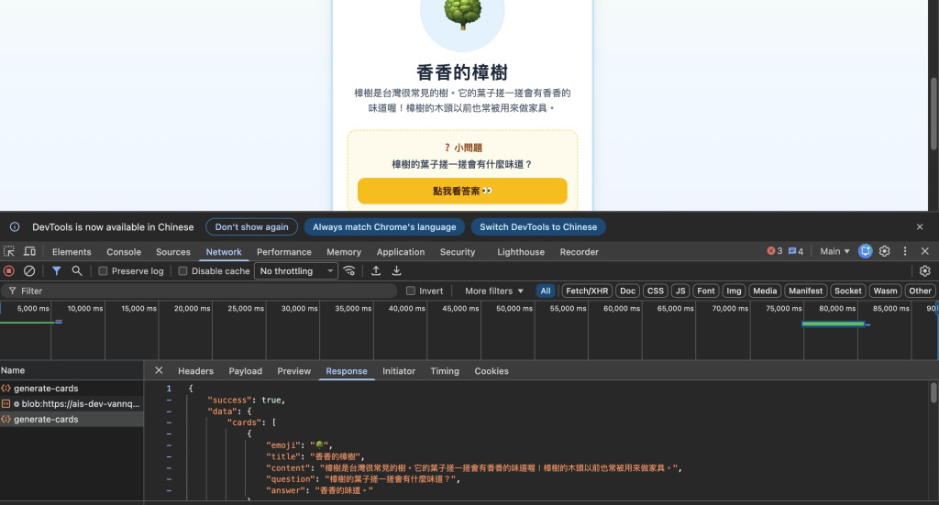Open DevTools settings gear icon
This screenshot has width=939, height=505.
[885, 251]
